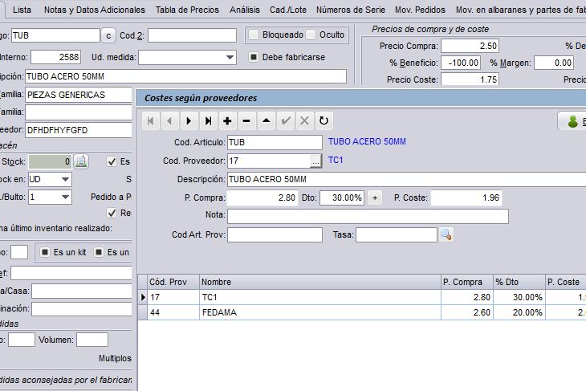Click the supplier Descripción field
This screenshot has height=391, width=586.
coord(407,179)
